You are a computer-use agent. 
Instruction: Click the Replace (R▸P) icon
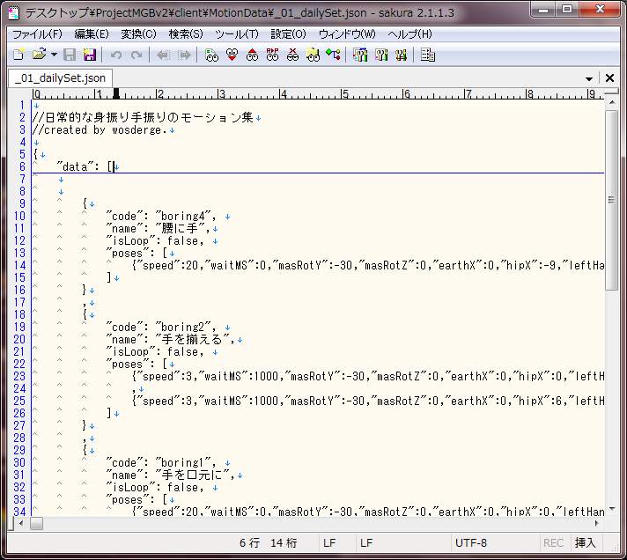[272, 55]
